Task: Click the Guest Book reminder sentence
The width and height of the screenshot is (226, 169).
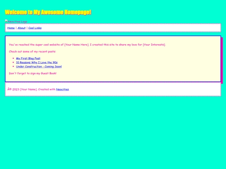Action: pyautogui.click(x=33, y=73)
